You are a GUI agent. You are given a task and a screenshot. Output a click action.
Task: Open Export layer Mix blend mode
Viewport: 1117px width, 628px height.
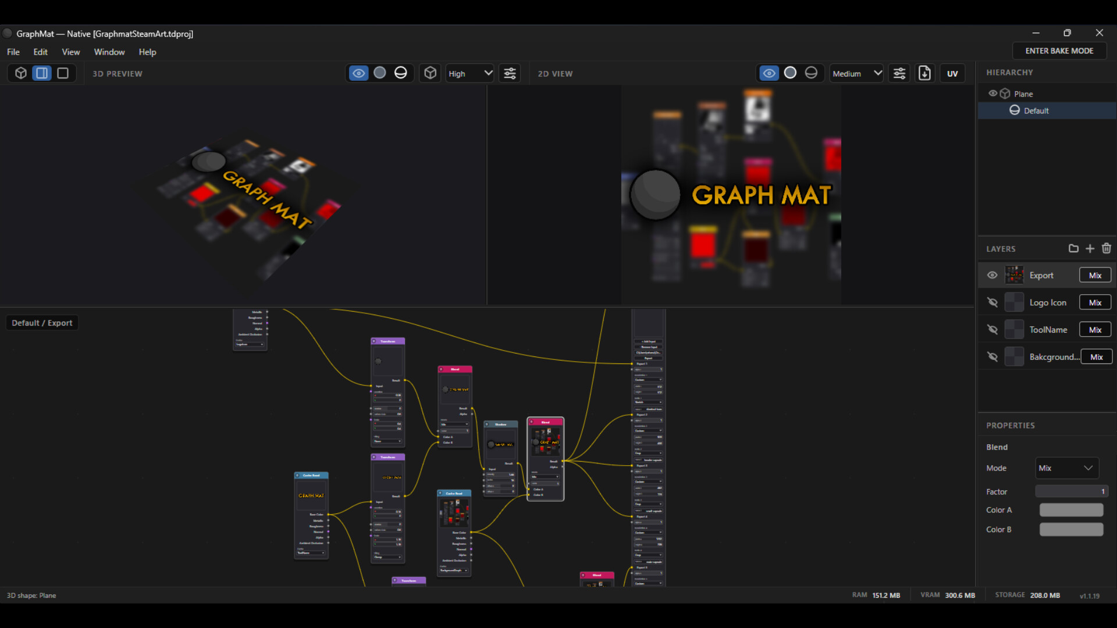pyautogui.click(x=1095, y=275)
